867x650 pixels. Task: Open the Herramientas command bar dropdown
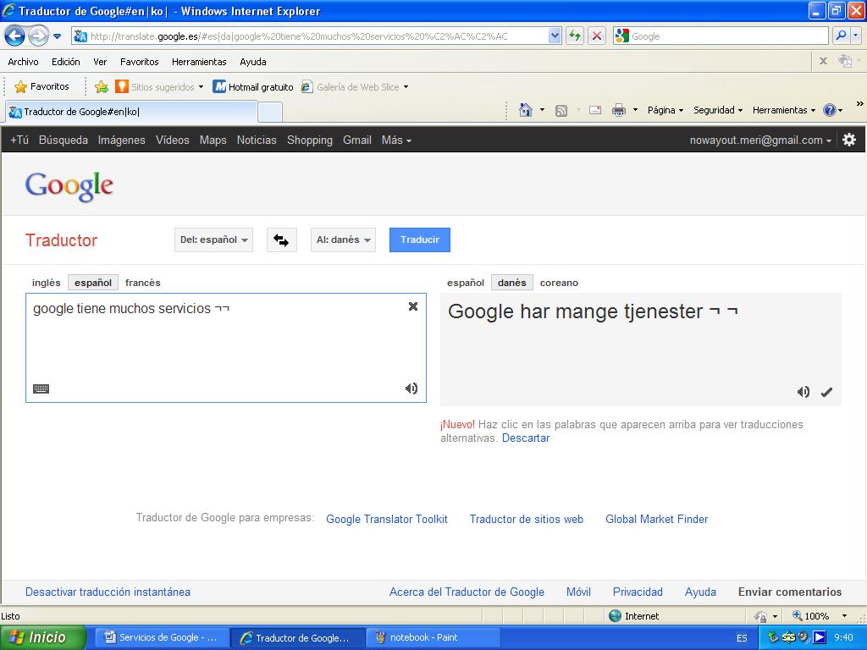(x=783, y=110)
